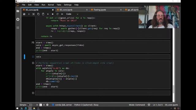The image size is (196, 110).
Task: Restart the kernel with the circular arrow
Action: coord(57,14)
